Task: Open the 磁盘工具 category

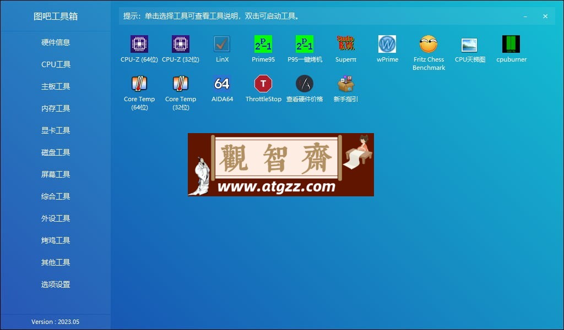Action: (56, 152)
